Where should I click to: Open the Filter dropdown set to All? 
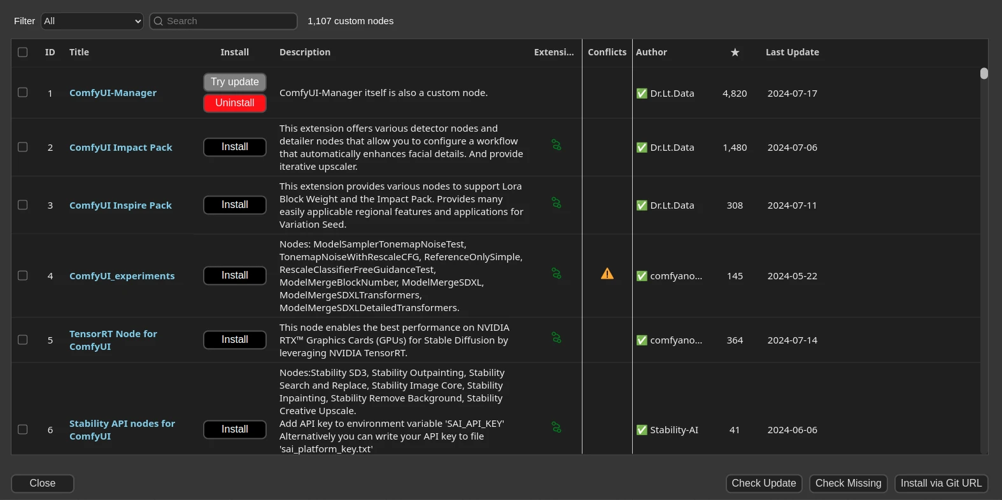(x=92, y=21)
